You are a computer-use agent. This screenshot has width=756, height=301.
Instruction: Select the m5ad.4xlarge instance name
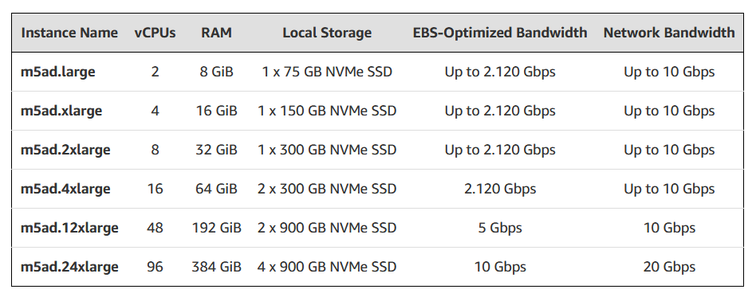coord(65,190)
